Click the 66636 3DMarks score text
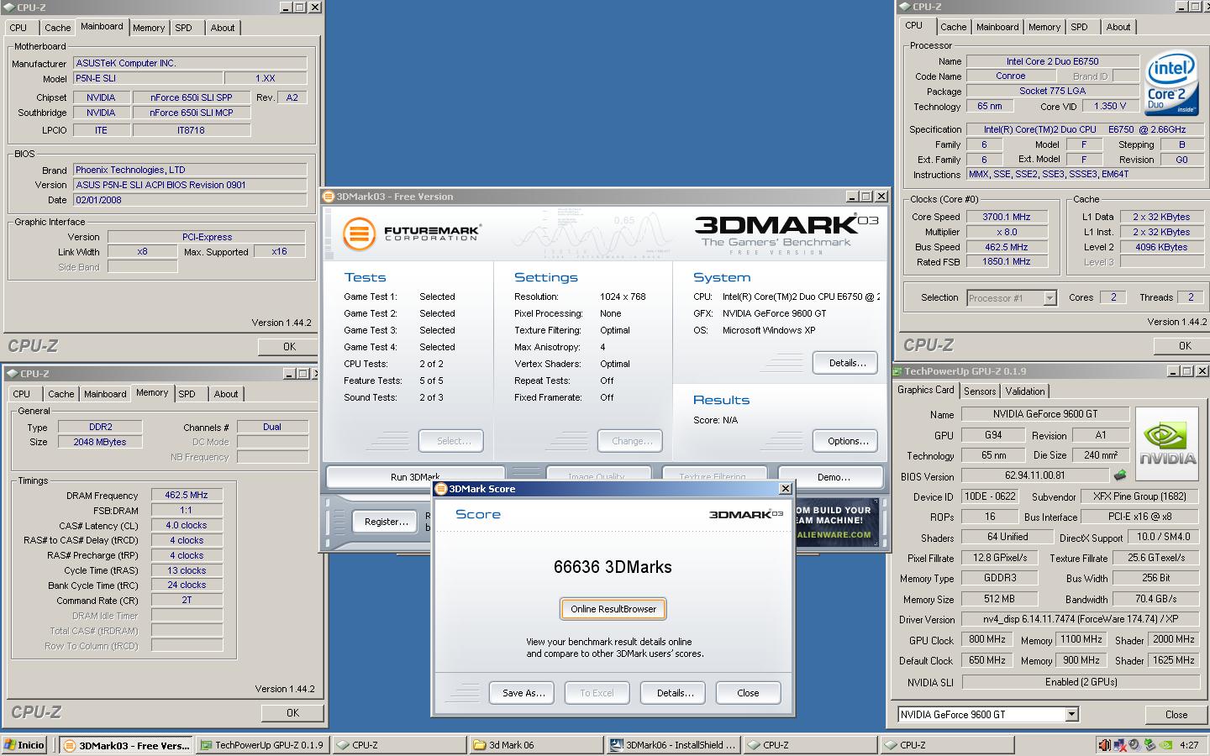Viewport: 1210px width, 756px height. pyautogui.click(x=613, y=567)
